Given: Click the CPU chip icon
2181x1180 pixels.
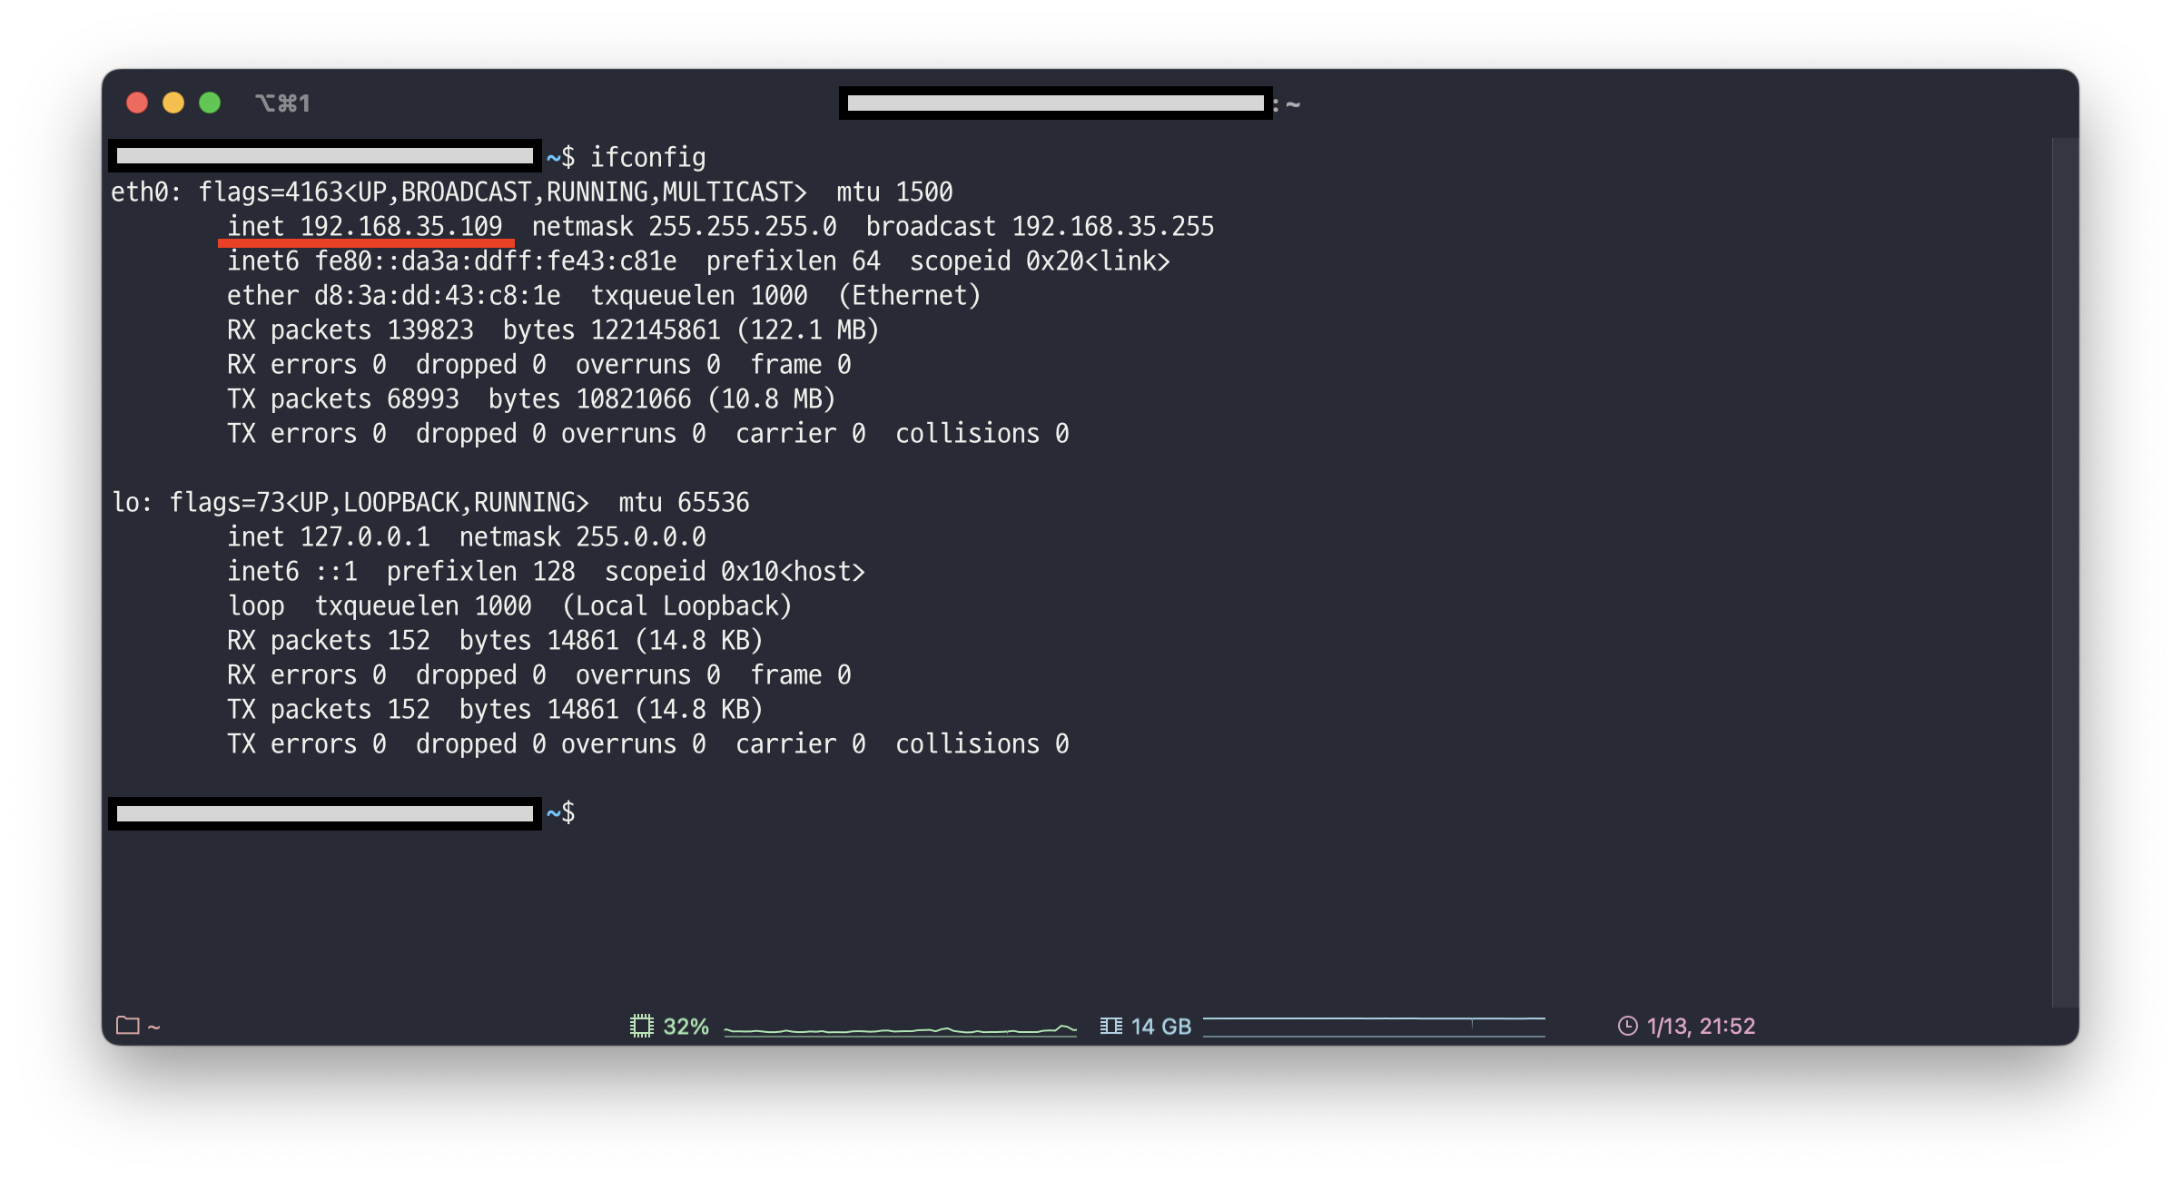Looking at the screenshot, I should coord(642,1026).
